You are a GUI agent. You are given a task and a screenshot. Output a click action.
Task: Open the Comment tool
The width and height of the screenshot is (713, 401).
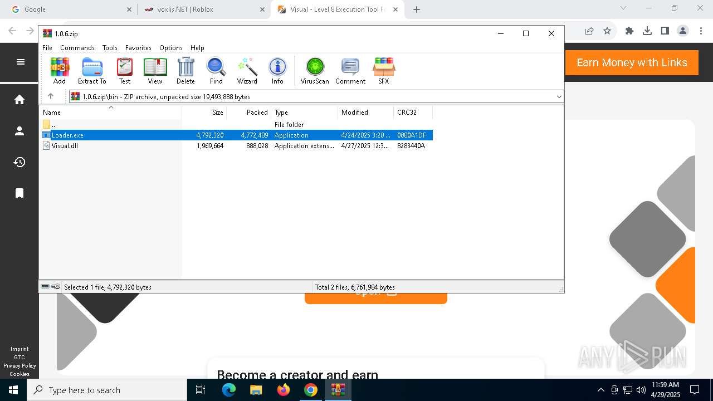coord(350,71)
